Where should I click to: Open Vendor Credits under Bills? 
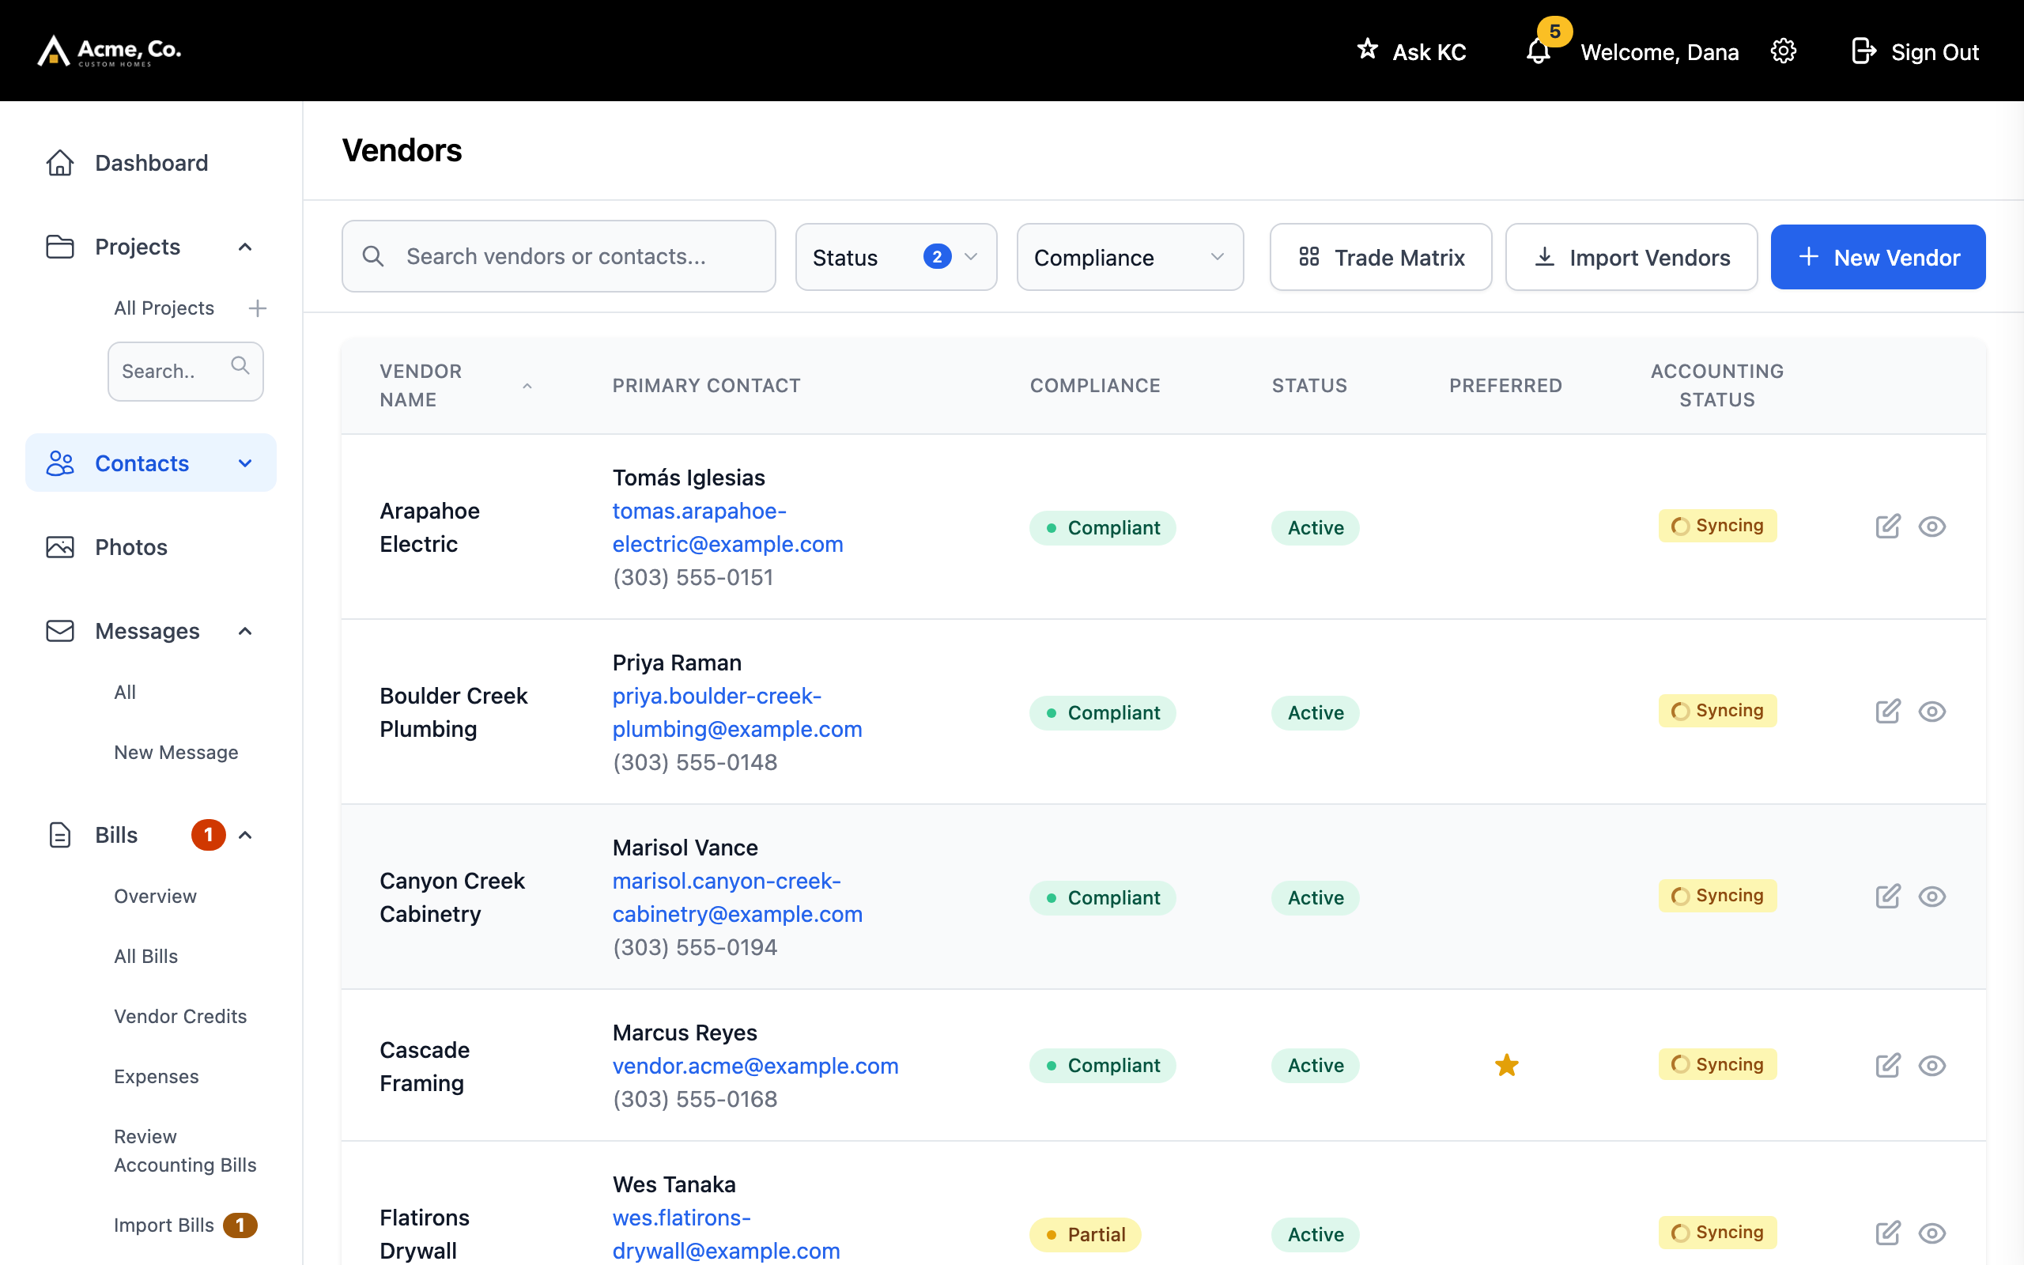coord(179,1016)
